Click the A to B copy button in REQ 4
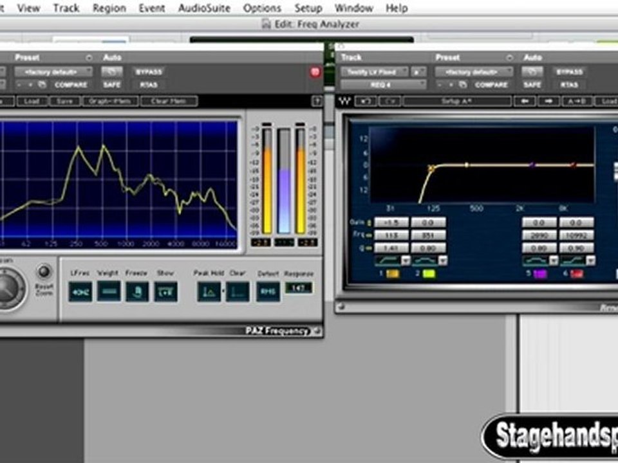This screenshot has width=618, height=463. coord(576,101)
